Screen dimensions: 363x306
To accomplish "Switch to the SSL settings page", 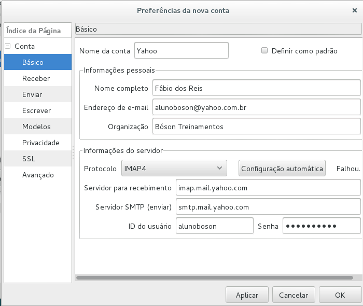I will (29, 159).
